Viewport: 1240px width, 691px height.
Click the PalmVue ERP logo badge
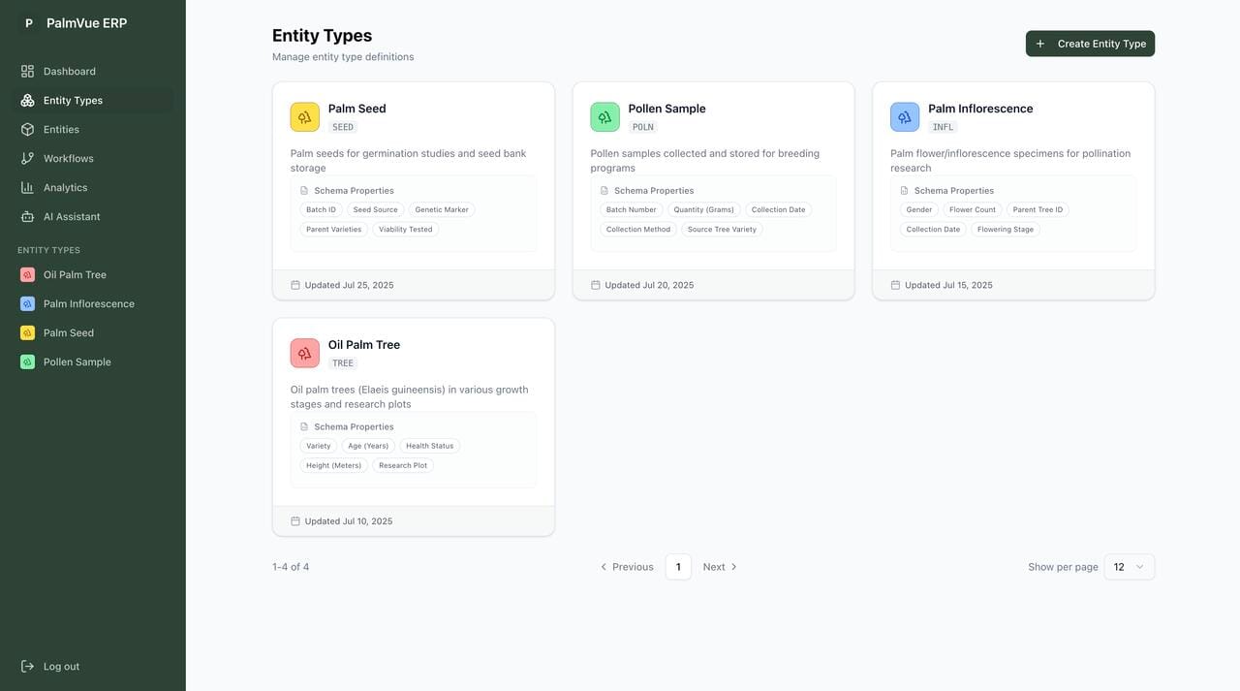pyautogui.click(x=28, y=23)
